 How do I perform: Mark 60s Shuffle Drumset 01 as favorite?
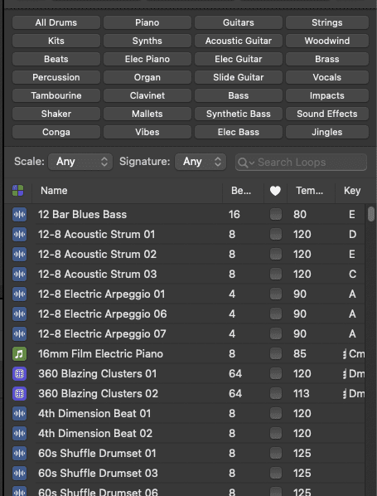pos(276,454)
